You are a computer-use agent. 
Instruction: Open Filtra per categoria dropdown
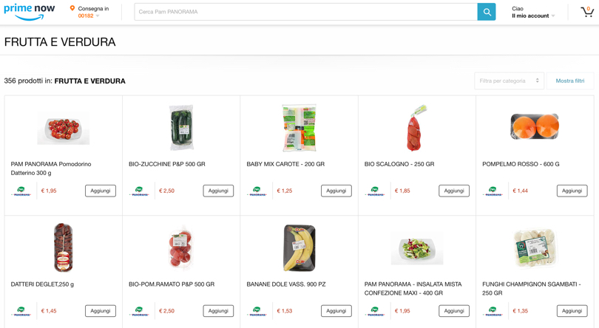pos(509,81)
